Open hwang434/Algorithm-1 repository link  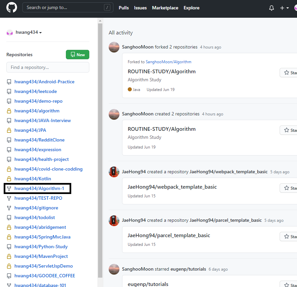[x=39, y=188]
